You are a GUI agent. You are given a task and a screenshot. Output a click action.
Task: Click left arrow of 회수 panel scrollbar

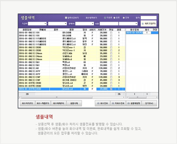click(127, 97)
